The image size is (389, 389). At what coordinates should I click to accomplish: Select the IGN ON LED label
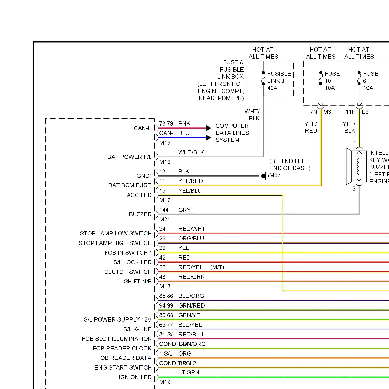pyautogui.click(x=135, y=377)
